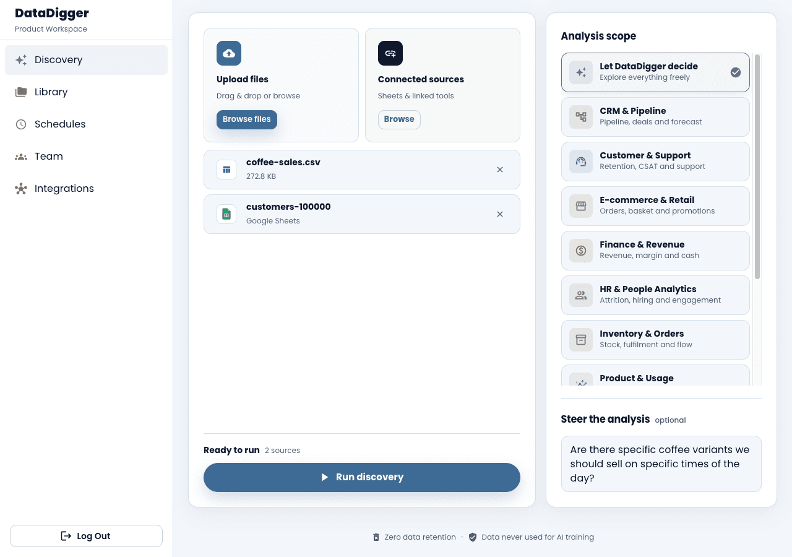Select Let DataDigger decide scope
792x557 pixels.
pos(655,72)
